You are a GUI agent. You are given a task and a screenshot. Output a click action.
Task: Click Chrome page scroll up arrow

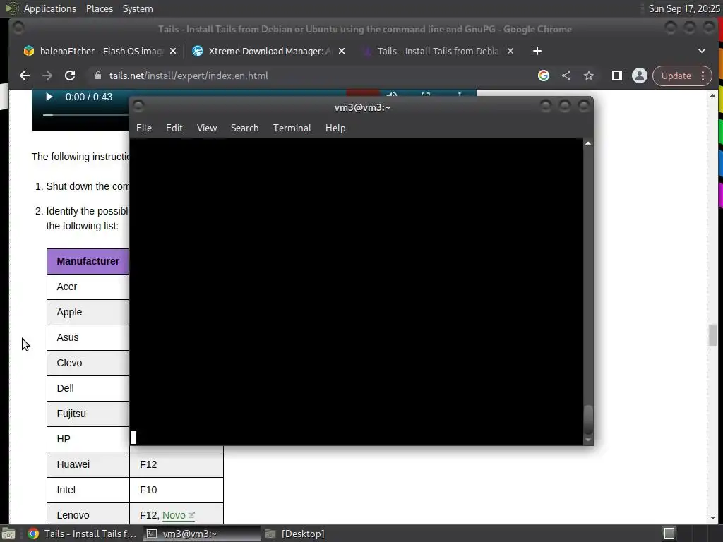coord(712,95)
